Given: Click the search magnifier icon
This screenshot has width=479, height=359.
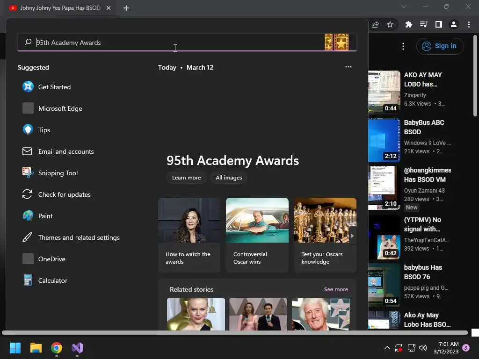Looking at the screenshot, I should point(28,42).
